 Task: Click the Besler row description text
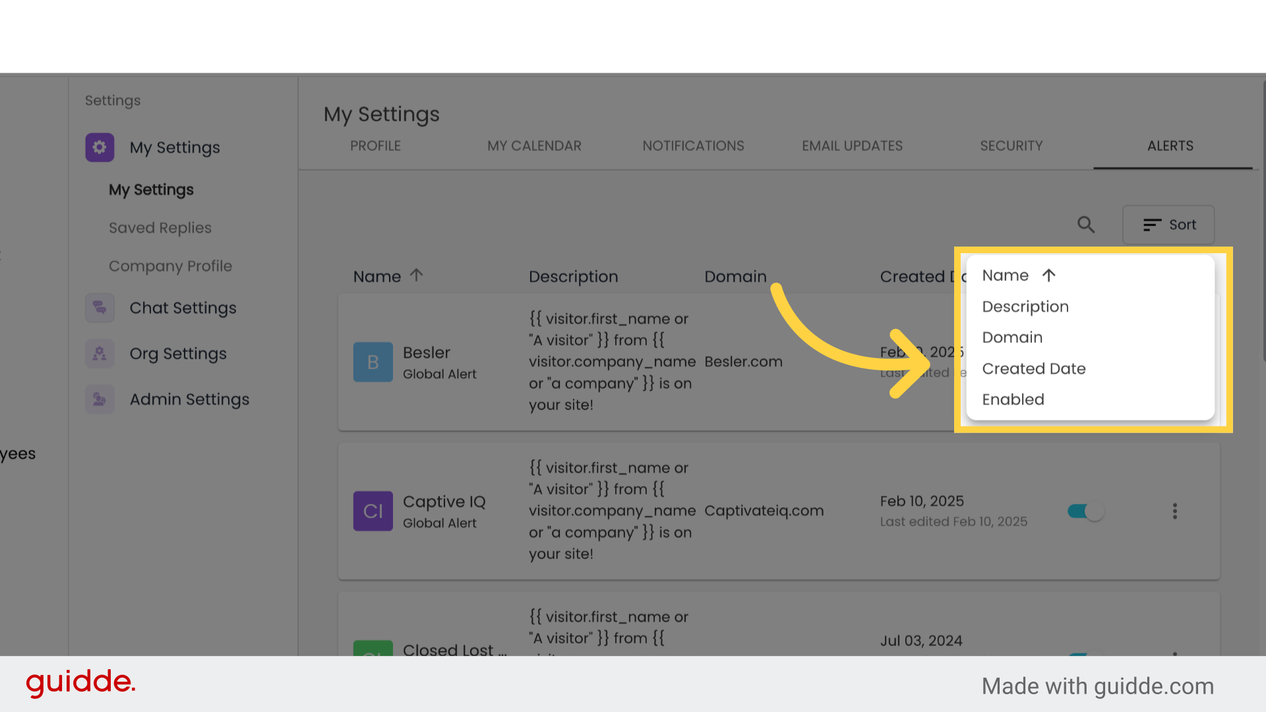[611, 362]
